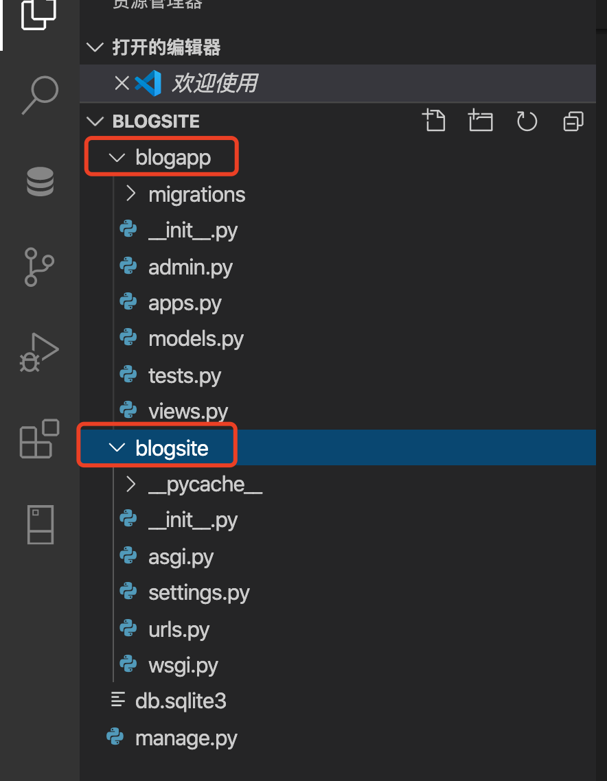
Task: Collapse all folders in Explorer
Action: tap(573, 121)
